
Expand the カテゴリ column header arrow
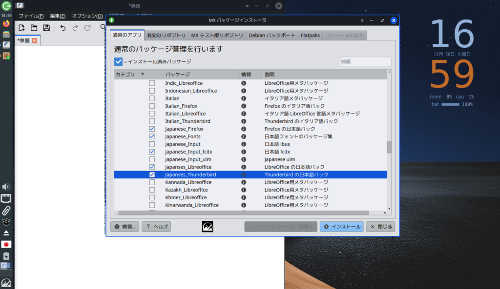[143, 75]
